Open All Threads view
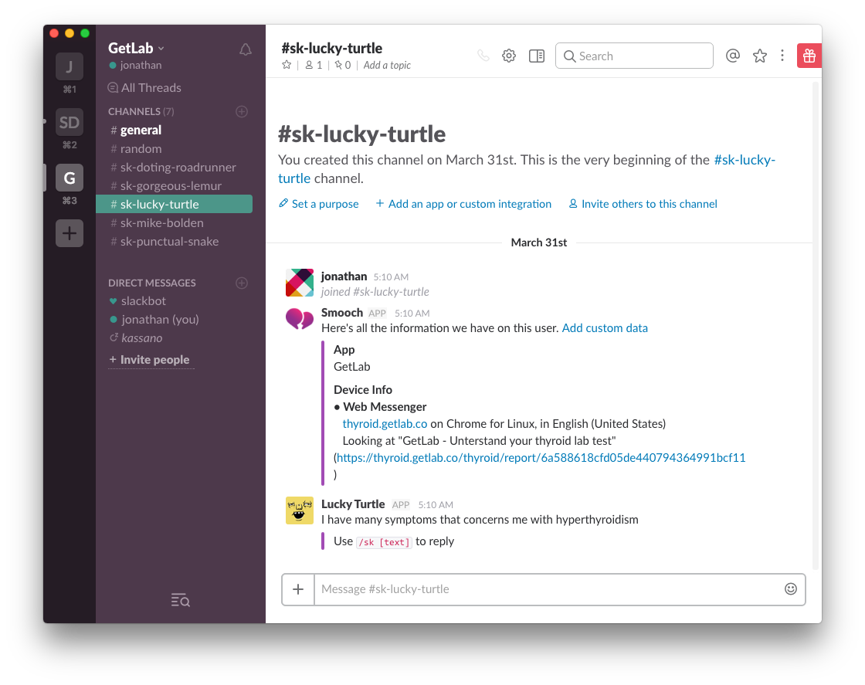 click(x=151, y=87)
